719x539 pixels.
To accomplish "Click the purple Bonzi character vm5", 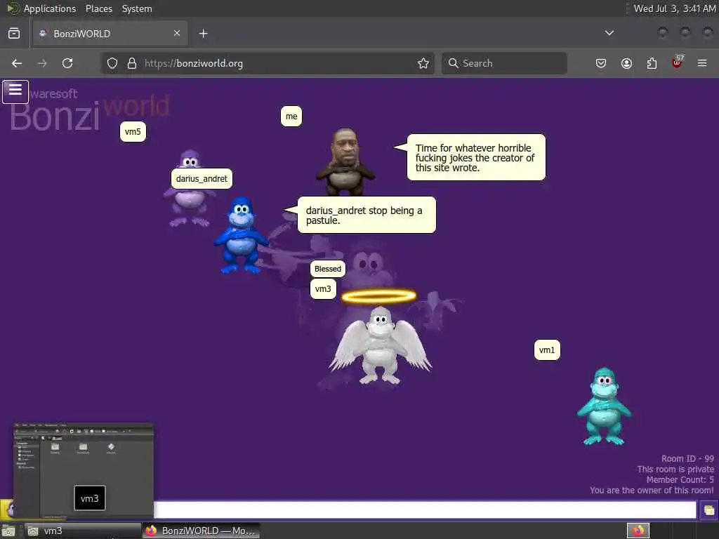I will coord(190,206).
